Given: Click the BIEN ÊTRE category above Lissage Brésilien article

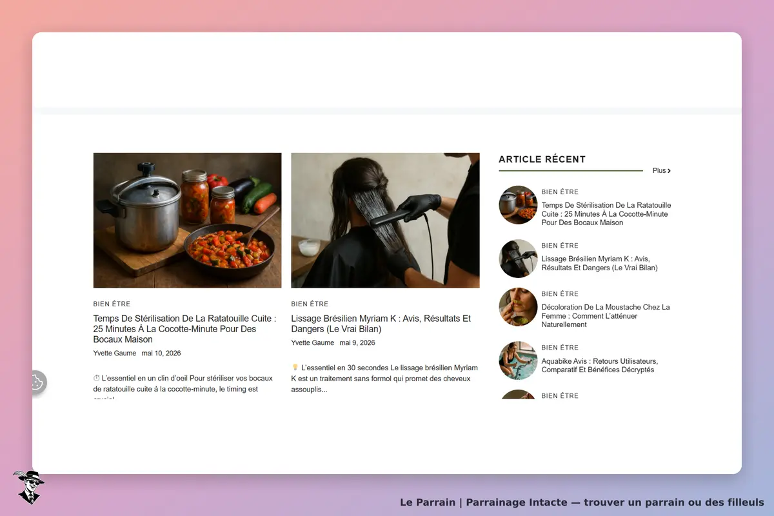Looking at the screenshot, I should pyautogui.click(x=310, y=304).
